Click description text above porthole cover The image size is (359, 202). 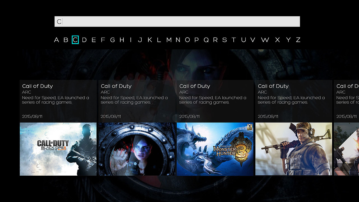coord(134,100)
